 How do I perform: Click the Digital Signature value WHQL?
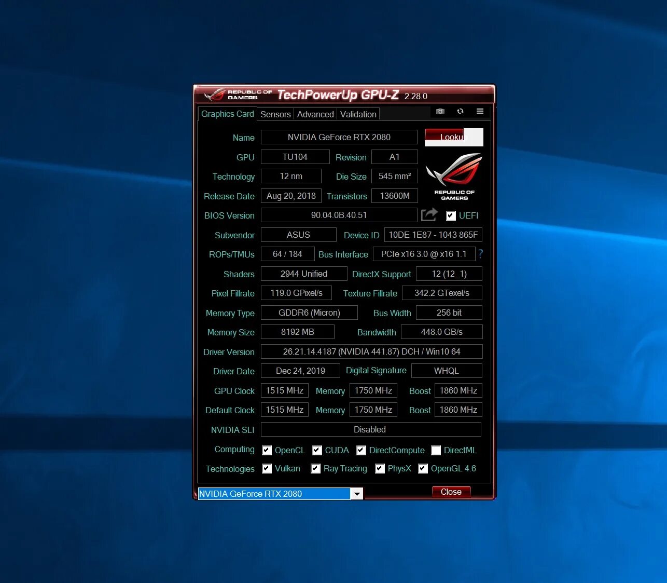point(447,371)
